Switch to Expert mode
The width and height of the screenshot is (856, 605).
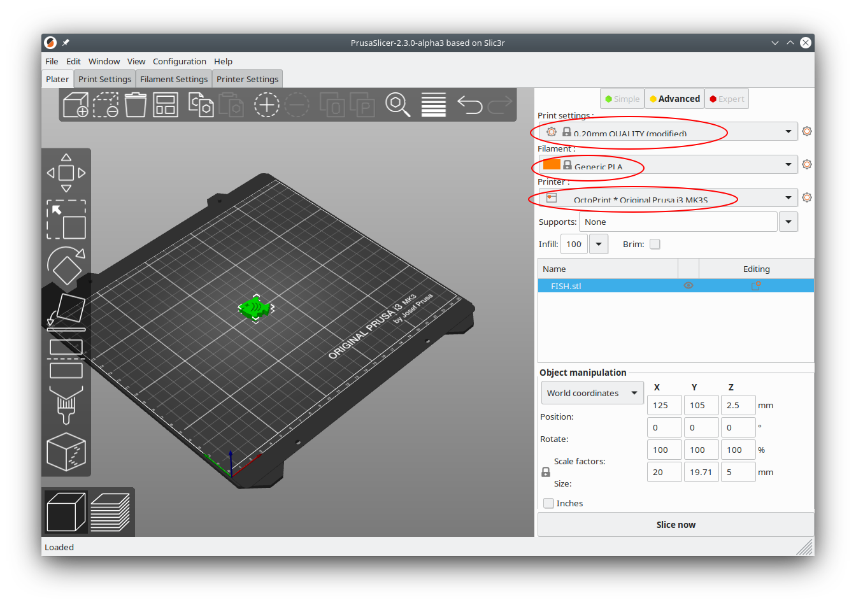tap(726, 98)
